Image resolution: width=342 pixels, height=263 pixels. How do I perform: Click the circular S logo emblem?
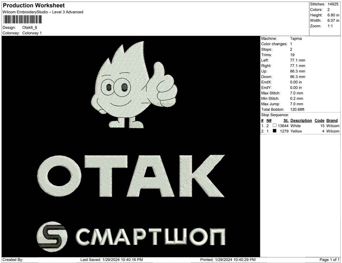coord(52,237)
